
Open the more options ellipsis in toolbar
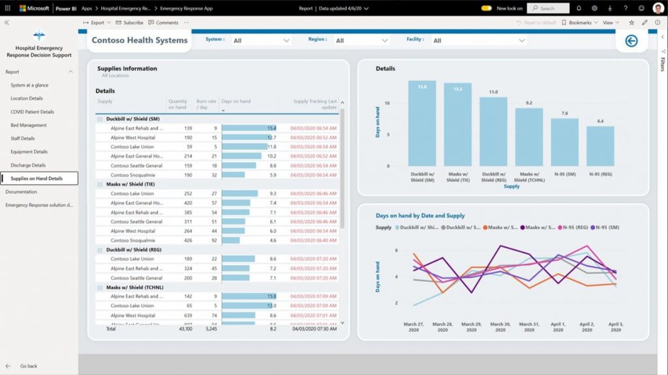pos(187,23)
